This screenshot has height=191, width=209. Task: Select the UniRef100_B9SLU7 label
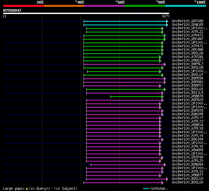[187, 75]
